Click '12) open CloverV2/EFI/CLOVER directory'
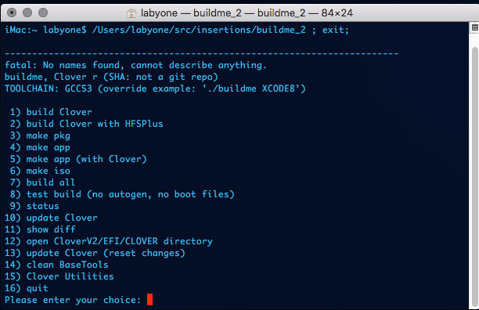Image resolution: width=479 pixels, height=310 pixels. tap(109, 241)
